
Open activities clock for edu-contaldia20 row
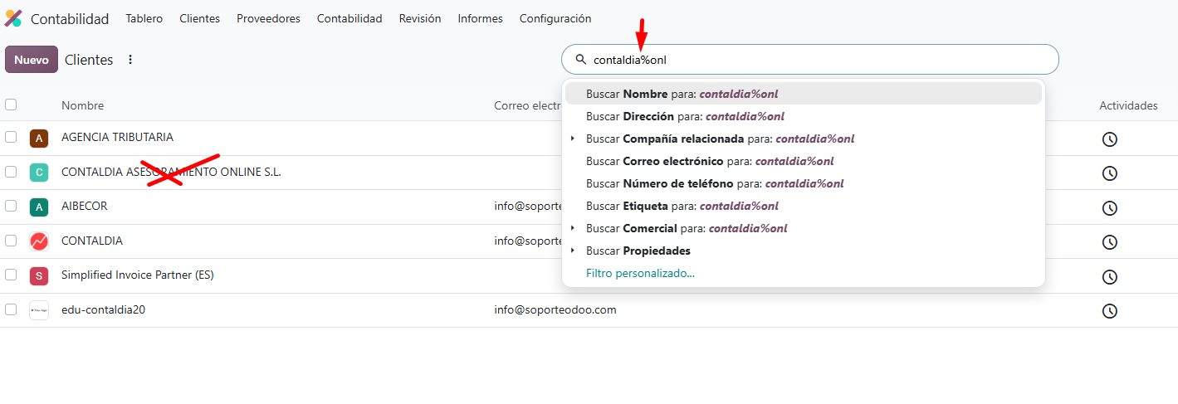(x=1109, y=310)
